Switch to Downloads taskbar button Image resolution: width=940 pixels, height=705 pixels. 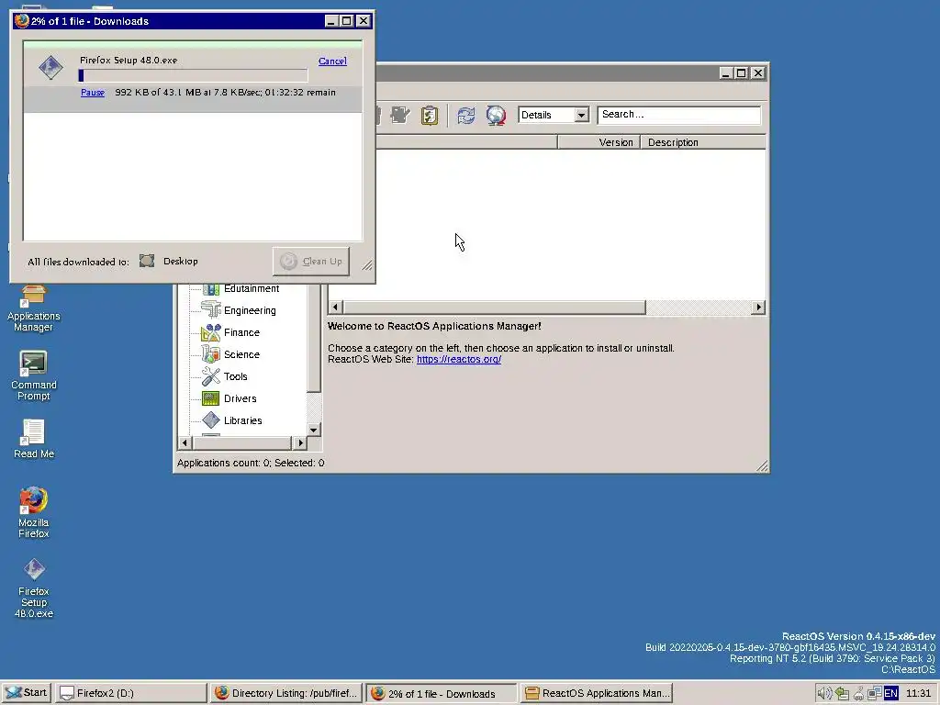coord(442,694)
